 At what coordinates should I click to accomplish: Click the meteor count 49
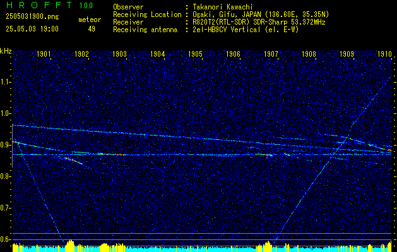click(x=92, y=29)
